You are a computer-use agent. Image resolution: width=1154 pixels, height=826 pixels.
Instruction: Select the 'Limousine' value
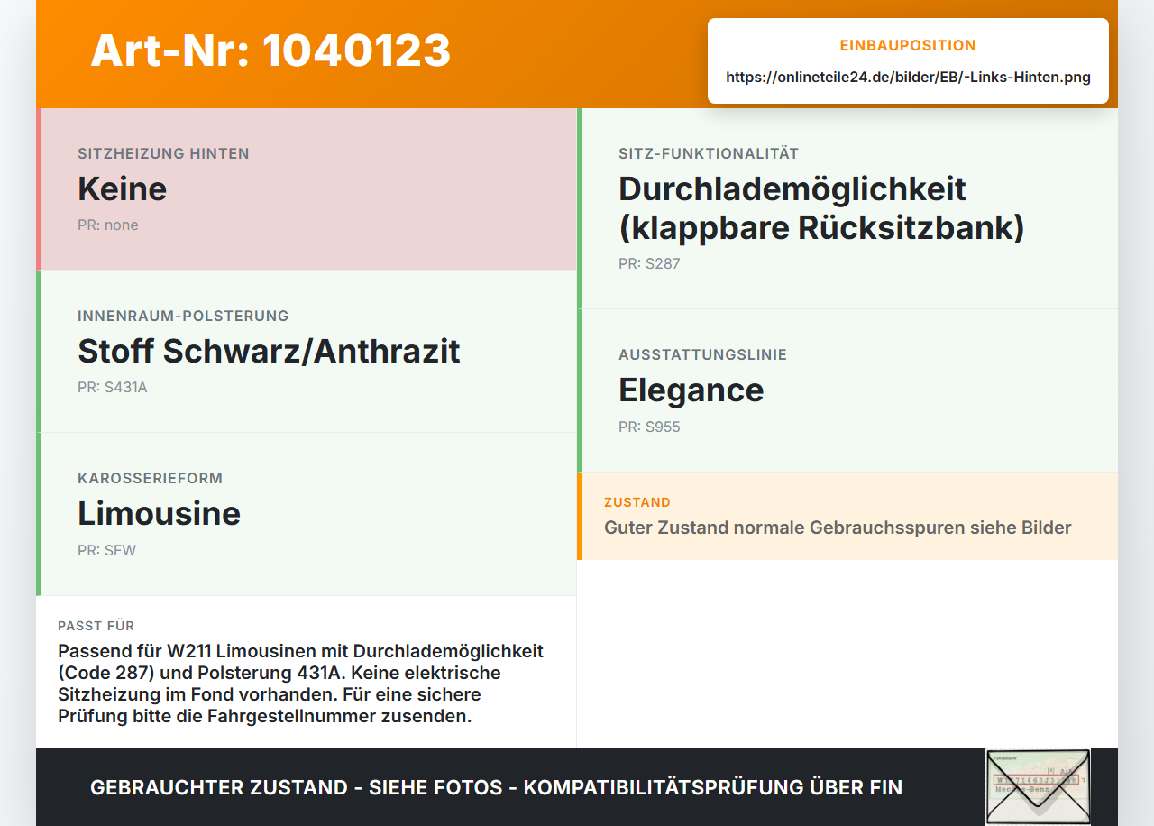[159, 513]
